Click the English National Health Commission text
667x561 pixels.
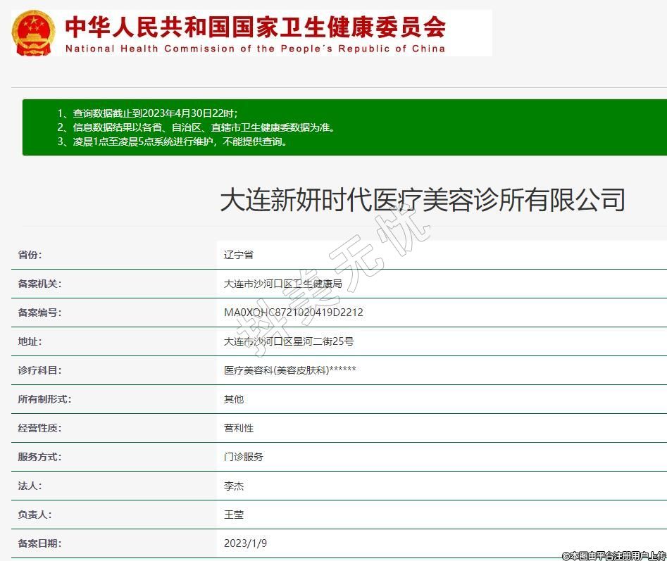255,49
